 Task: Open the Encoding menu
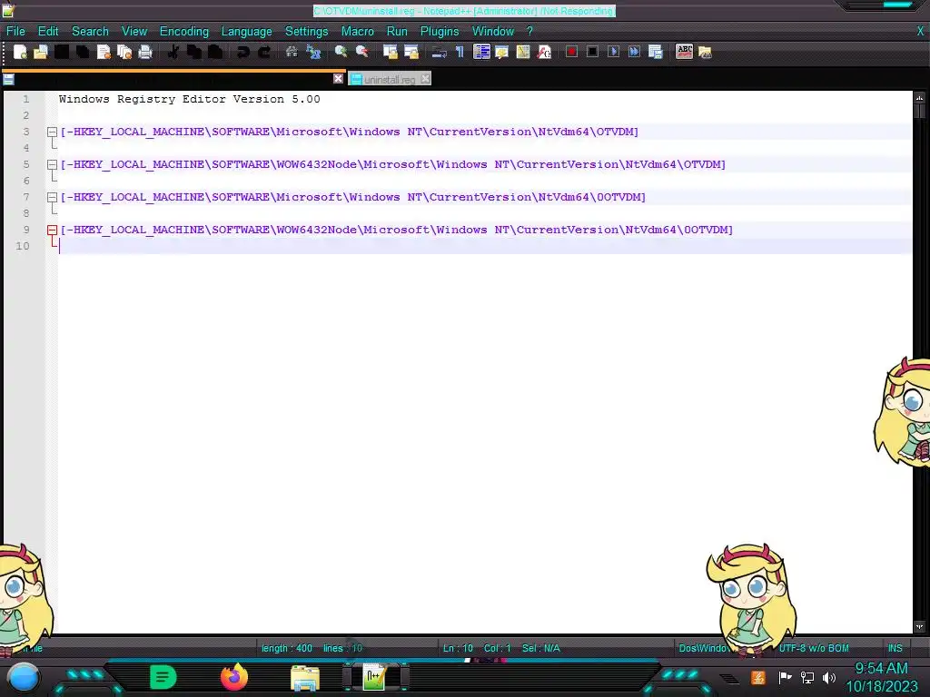pos(183,32)
